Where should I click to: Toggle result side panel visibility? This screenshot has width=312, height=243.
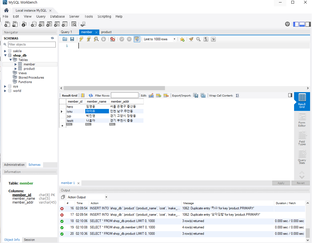tap(290, 95)
